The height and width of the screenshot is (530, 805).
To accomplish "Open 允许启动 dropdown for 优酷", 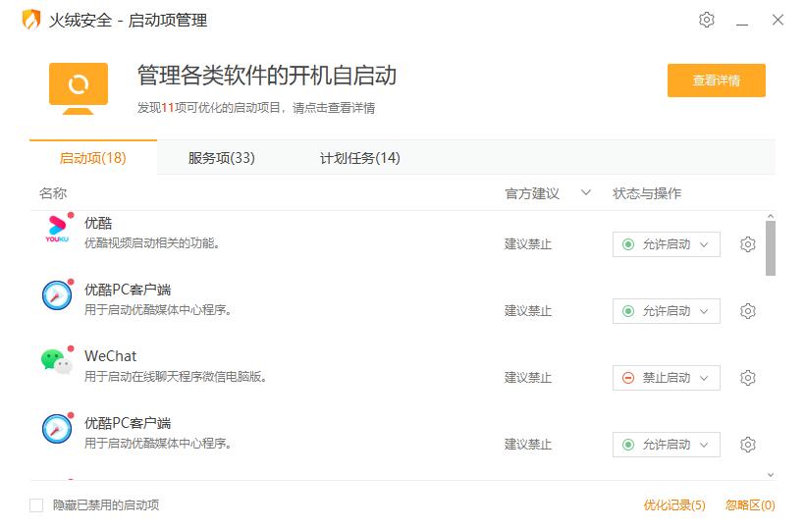I will (x=666, y=244).
